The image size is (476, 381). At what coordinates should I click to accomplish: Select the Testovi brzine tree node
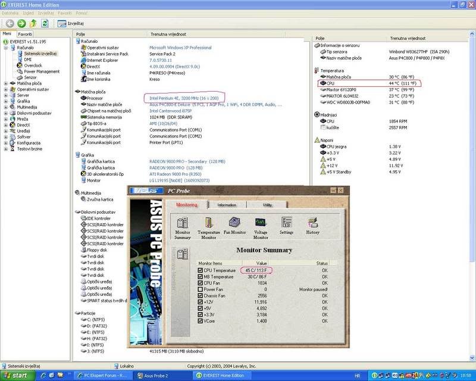[29, 149]
